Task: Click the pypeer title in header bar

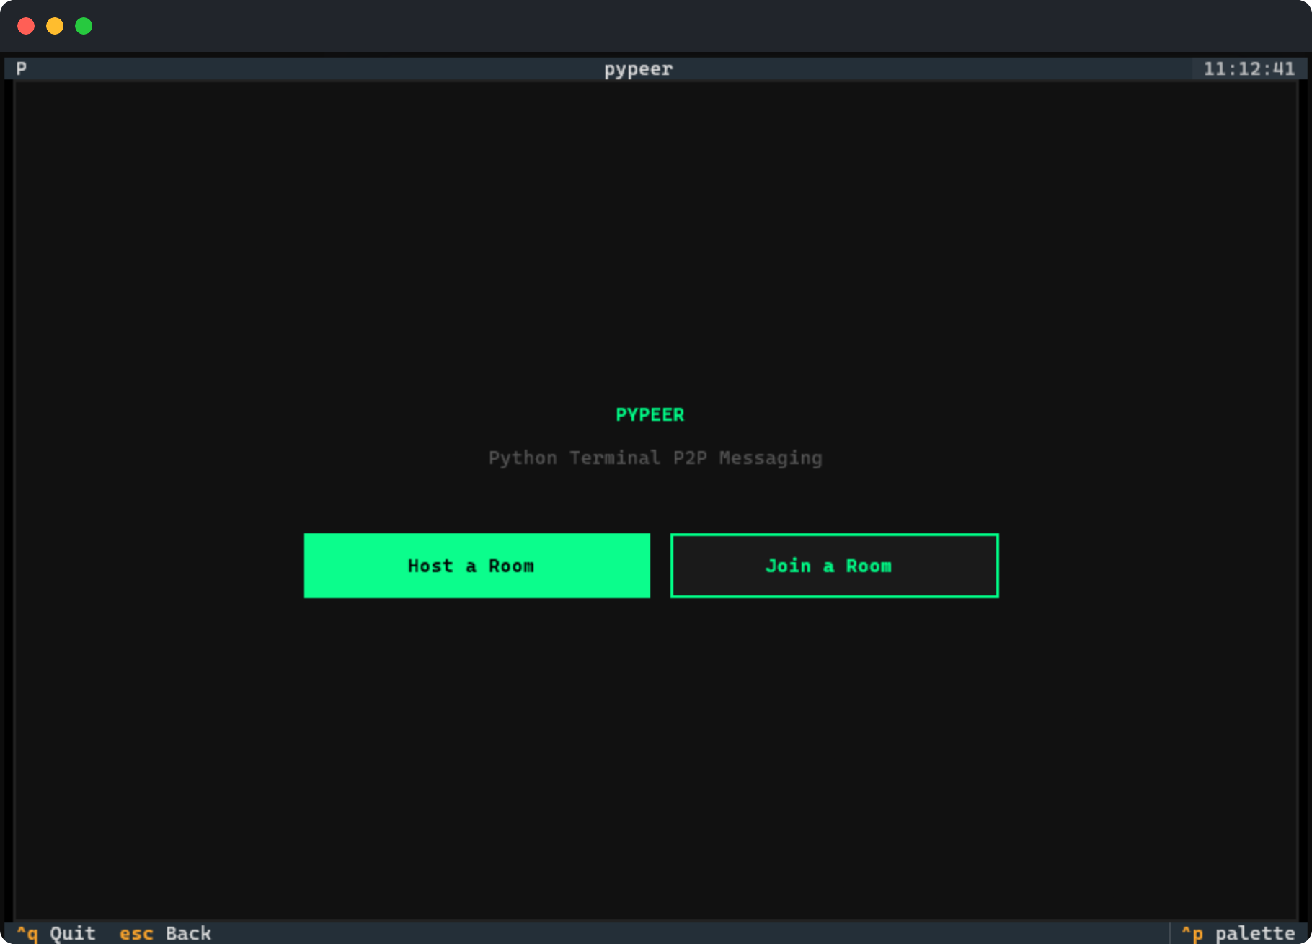Action: click(638, 69)
